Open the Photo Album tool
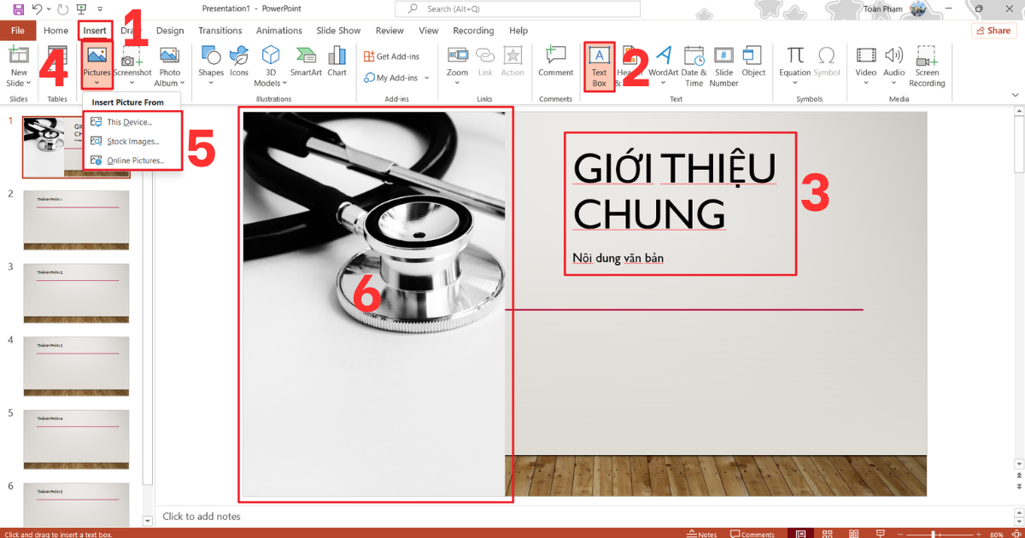Viewport: 1025px width, 538px height. point(169,67)
